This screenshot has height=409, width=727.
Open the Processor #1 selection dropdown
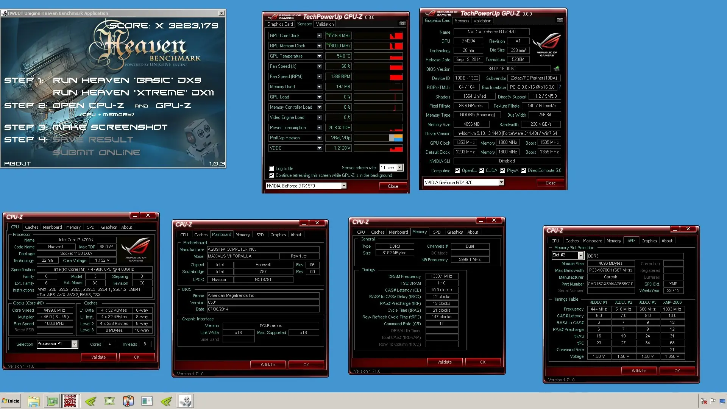tap(75, 344)
